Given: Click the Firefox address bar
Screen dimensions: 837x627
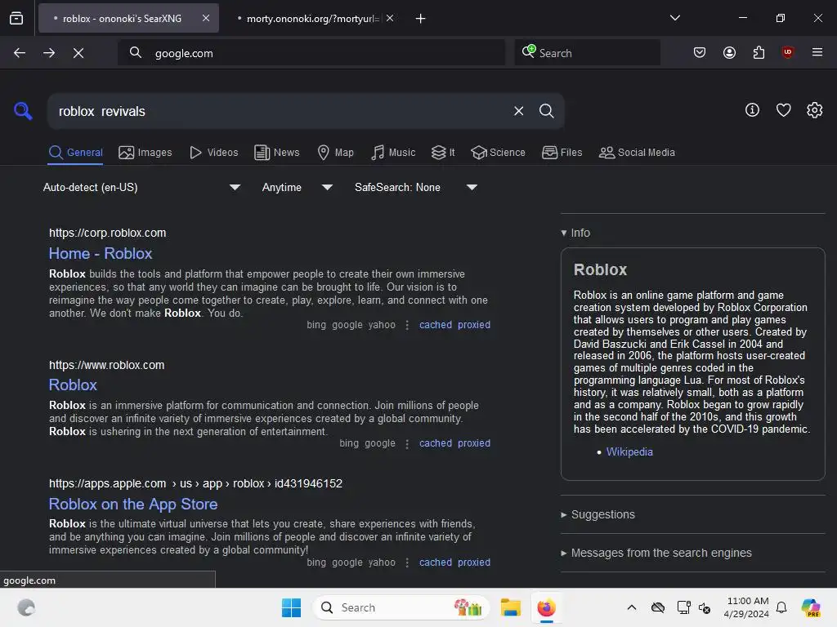Looking at the screenshot, I should 311,53.
